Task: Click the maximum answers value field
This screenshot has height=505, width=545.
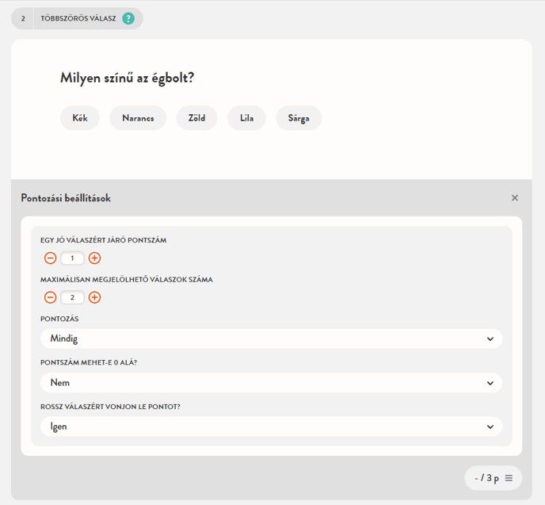Action: point(72,297)
